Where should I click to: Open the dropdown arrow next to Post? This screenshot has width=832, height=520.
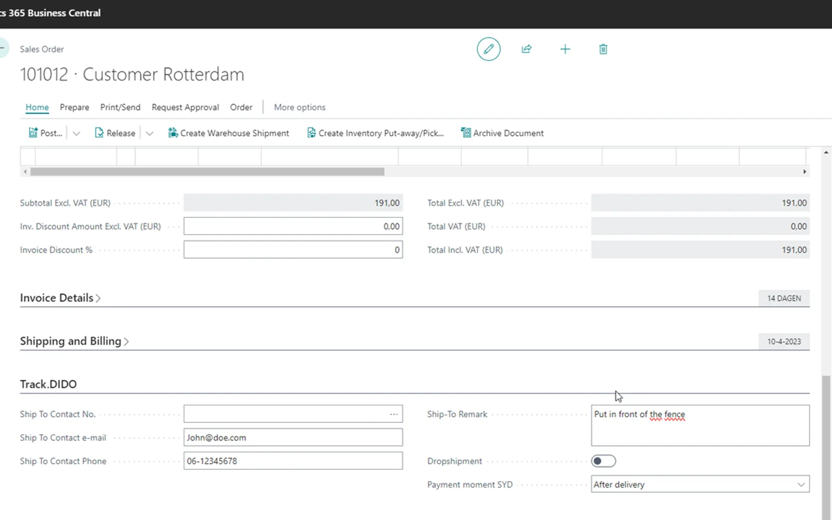tap(76, 133)
